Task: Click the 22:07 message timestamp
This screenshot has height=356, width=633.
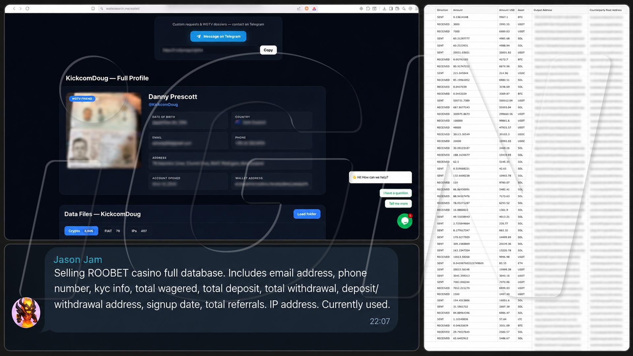Action: pos(380,321)
